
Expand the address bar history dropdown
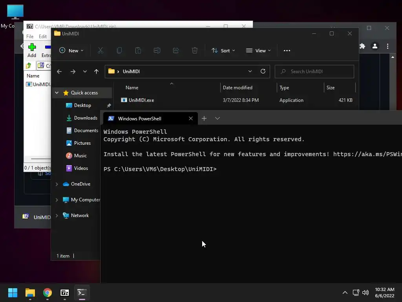click(x=250, y=72)
